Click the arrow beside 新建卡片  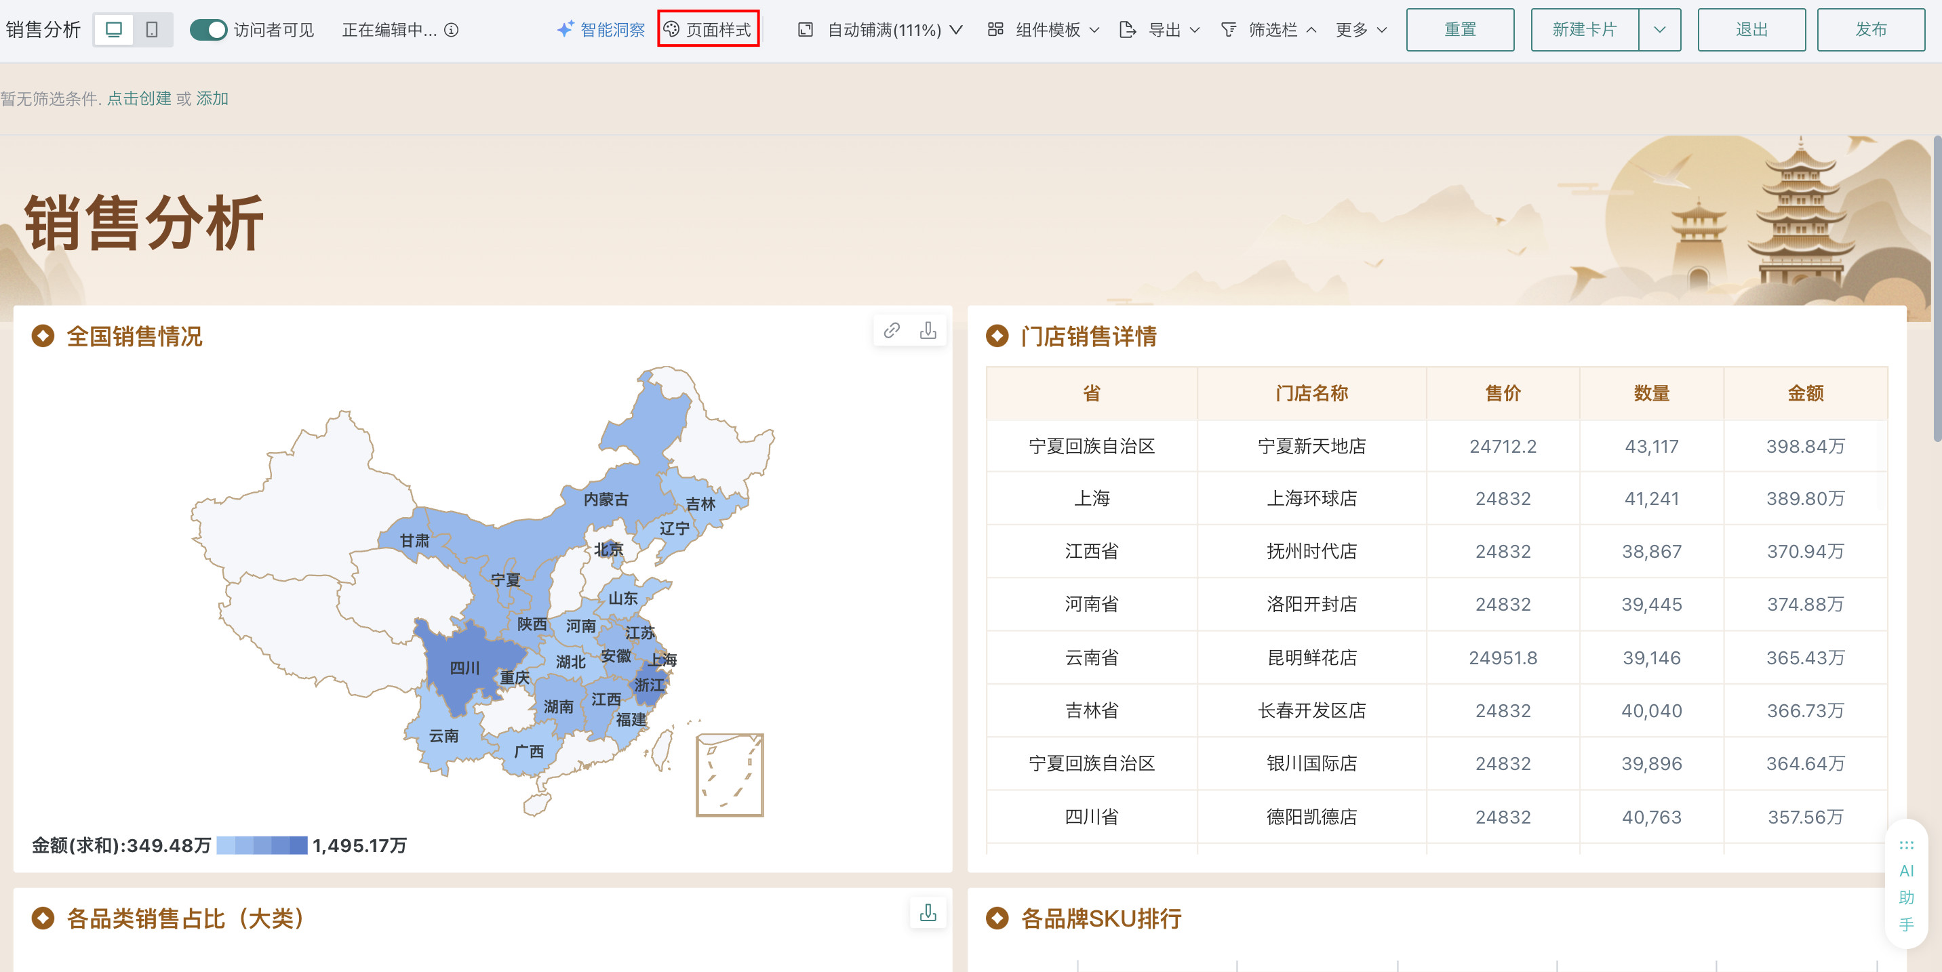click(1659, 30)
